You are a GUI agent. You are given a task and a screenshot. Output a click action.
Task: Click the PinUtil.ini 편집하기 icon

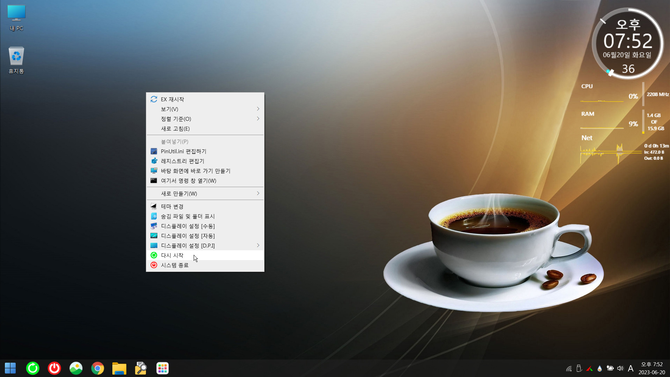(154, 151)
